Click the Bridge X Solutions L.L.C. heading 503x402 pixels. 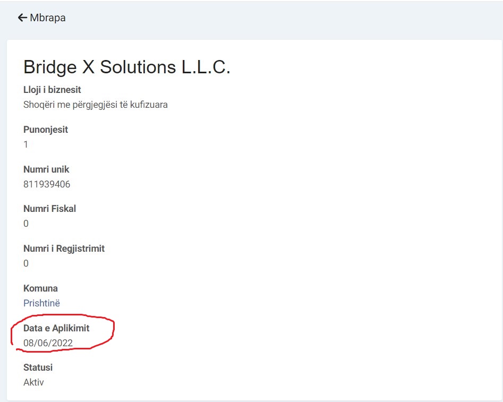coord(127,67)
